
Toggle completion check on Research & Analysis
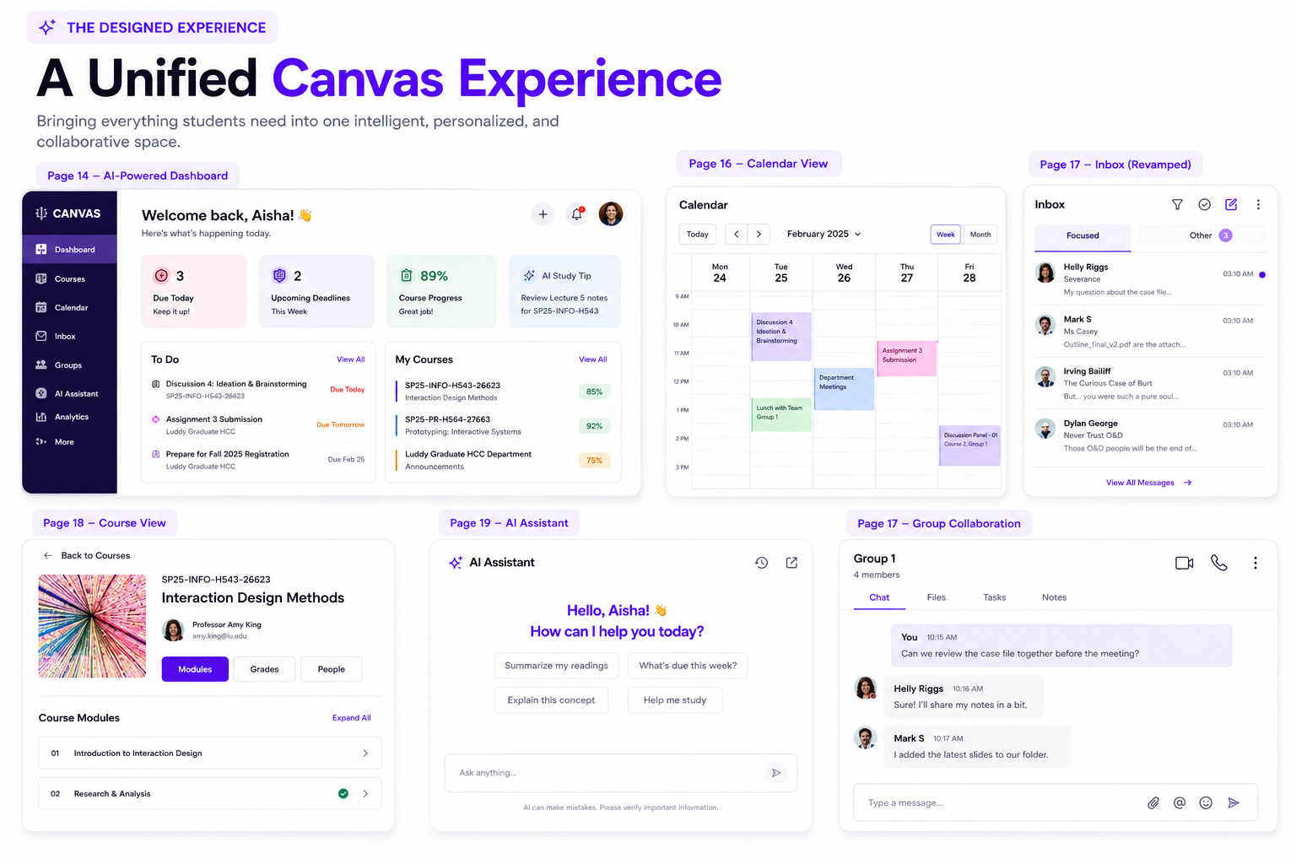(x=343, y=794)
